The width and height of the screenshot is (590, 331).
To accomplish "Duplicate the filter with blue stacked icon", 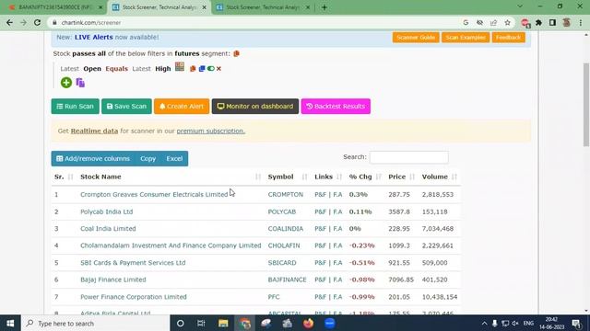I will (x=202, y=69).
